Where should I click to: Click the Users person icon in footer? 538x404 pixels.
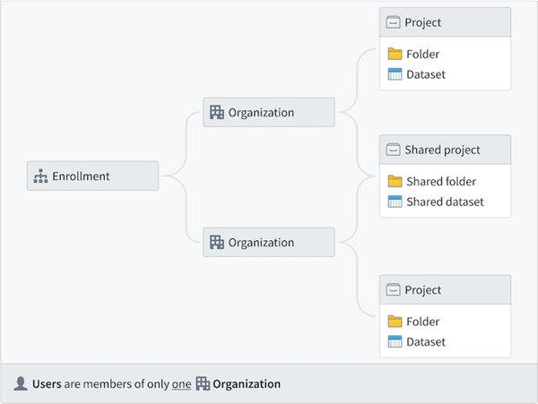click(21, 383)
